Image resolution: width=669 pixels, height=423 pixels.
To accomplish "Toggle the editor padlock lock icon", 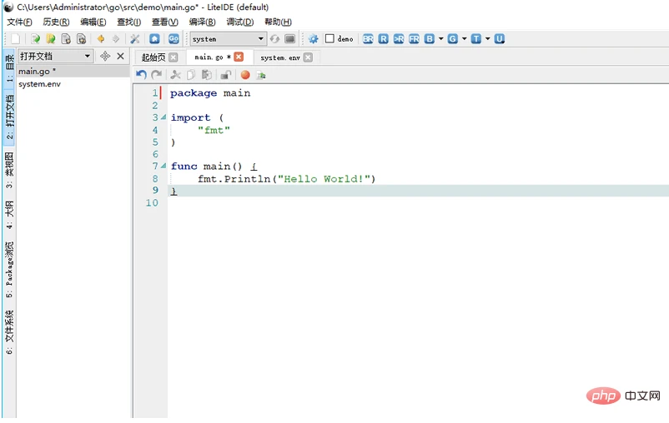I will click(x=226, y=75).
